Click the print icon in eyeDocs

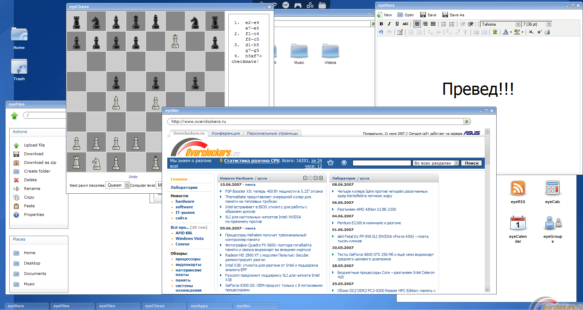coord(547,32)
